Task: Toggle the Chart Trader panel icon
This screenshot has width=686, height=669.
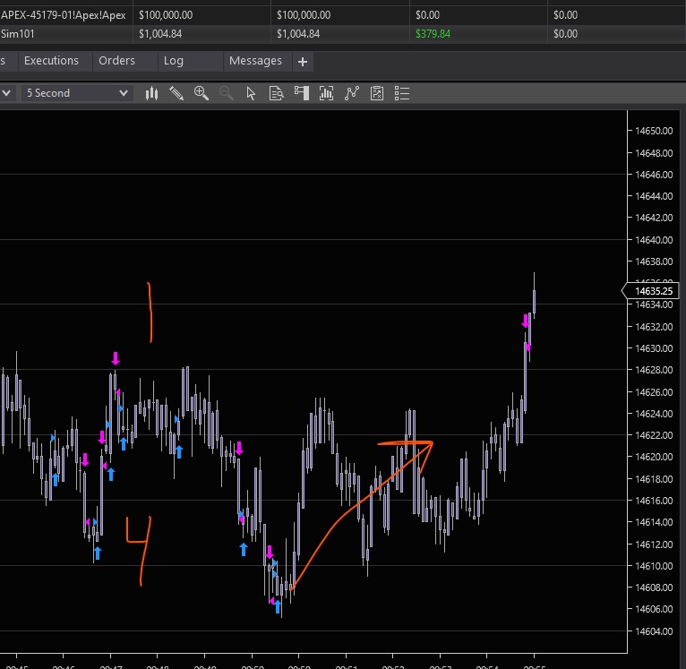Action: point(301,93)
